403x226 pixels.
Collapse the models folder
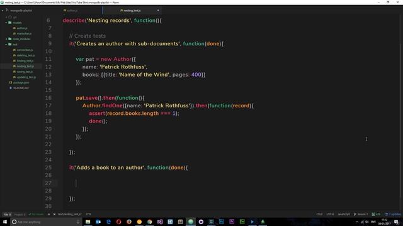pos(6,23)
